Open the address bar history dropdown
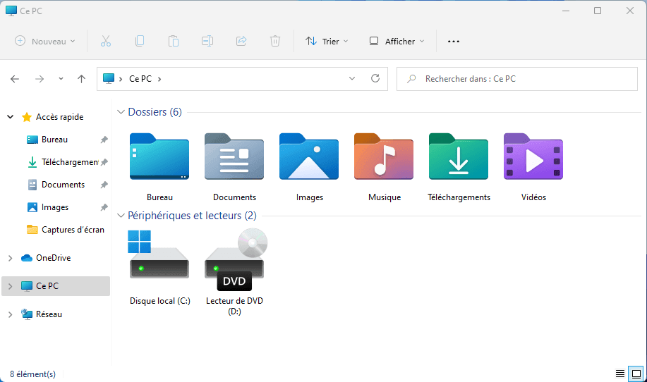The image size is (647, 382). click(x=352, y=79)
